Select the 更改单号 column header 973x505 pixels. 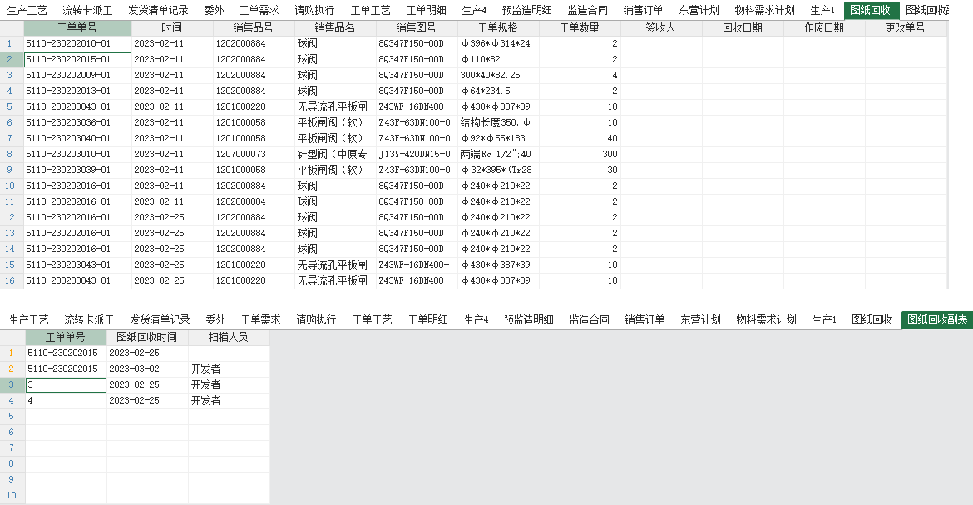click(906, 28)
